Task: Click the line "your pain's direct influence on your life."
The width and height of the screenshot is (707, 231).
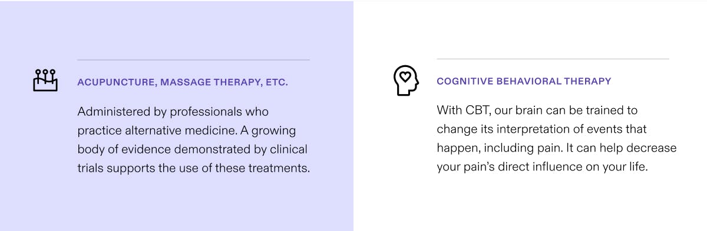Action: pyautogui.click(x=542, y=167)
